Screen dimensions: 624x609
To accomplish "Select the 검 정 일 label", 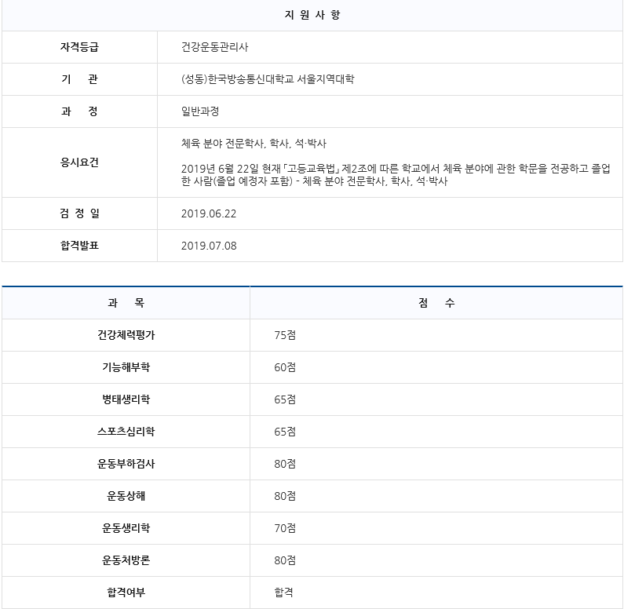I will (79, 213).
